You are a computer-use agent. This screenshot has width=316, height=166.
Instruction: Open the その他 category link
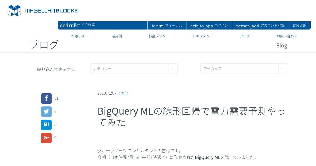point(123,93)
